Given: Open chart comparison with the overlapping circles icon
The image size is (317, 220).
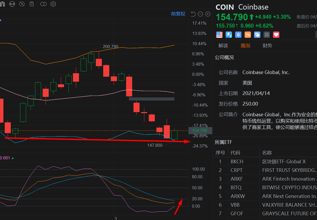Looking at the screenshot, I should (x=43, y=4).
